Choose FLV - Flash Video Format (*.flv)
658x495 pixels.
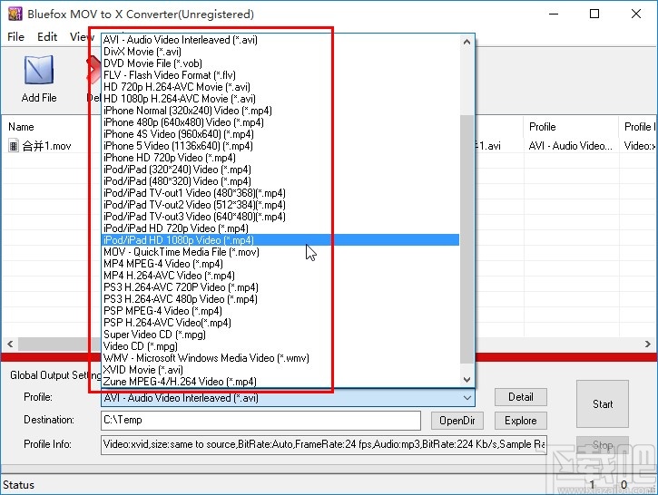[x=280, y=75]
